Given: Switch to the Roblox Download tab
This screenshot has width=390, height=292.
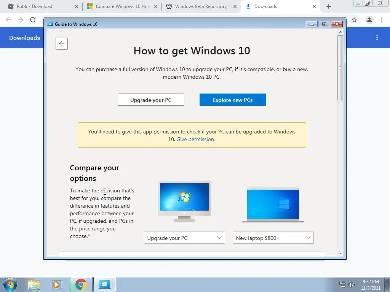Looking at the screenshot, I should click(x=35, y=6).
